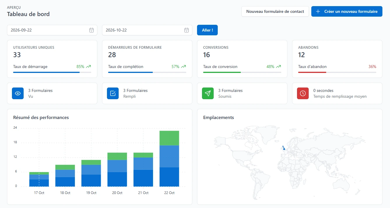Click the 17 Oct axis label
Viewport: 390px width, 208px height.
tap(39, 193)
